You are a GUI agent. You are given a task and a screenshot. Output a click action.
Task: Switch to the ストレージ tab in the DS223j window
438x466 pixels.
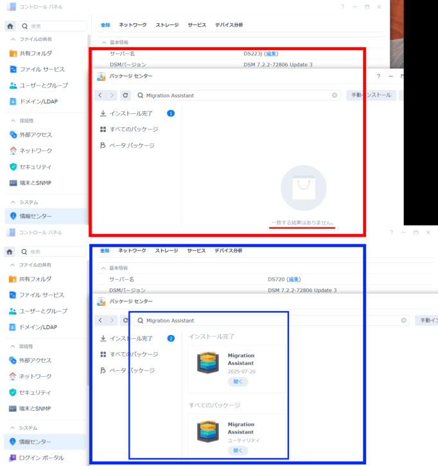[x=167, y=24]
